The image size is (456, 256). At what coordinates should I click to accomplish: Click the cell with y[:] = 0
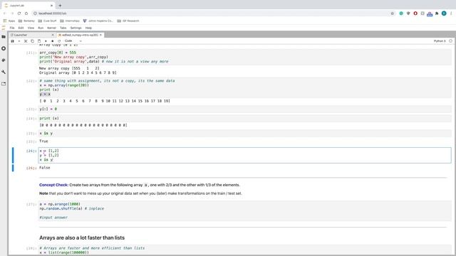tap(245, 109)
